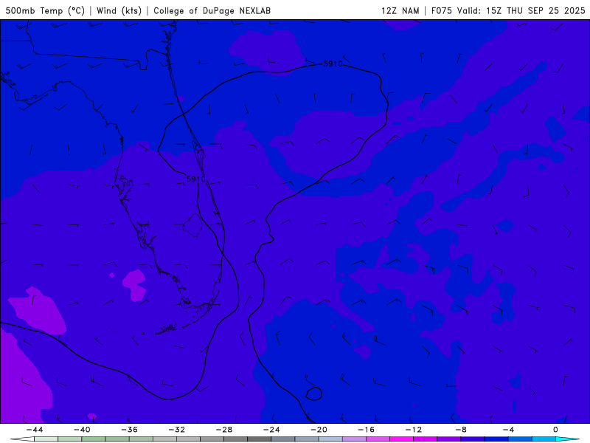Click the -32 colorbar tick label
This screenshot has height=443, width=590.
click(x=177, y=430)
